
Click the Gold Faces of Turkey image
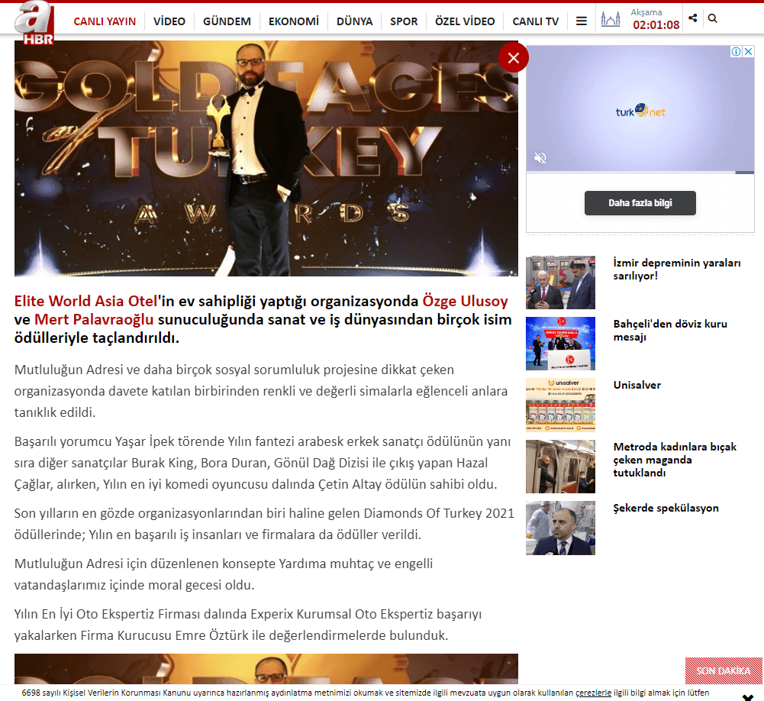coord(266,158)
